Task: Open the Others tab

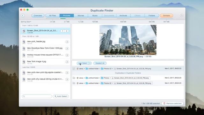Action: 137,16
